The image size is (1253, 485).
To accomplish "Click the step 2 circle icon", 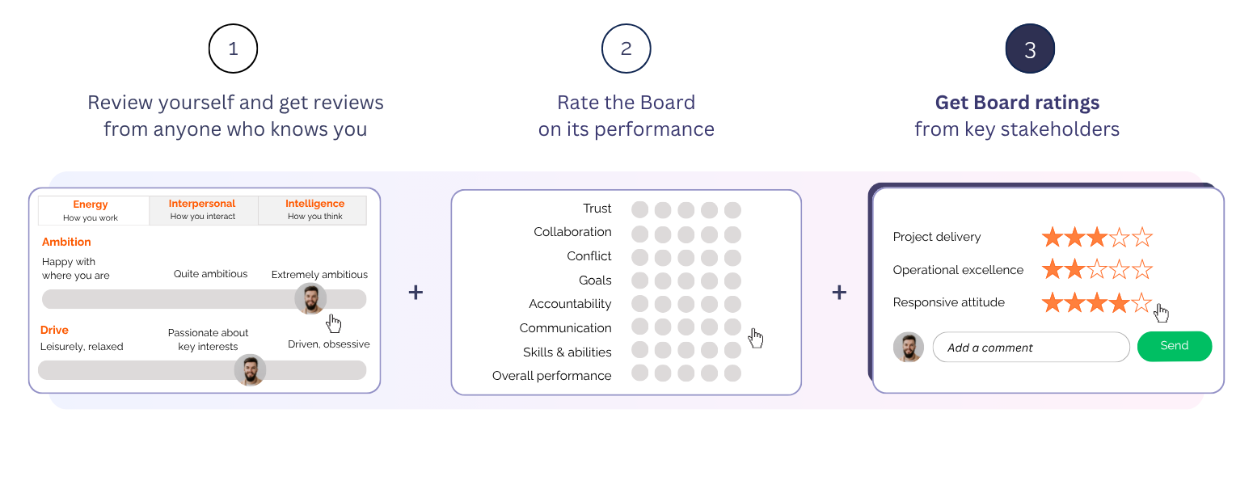I will click(x=626, y=48).
